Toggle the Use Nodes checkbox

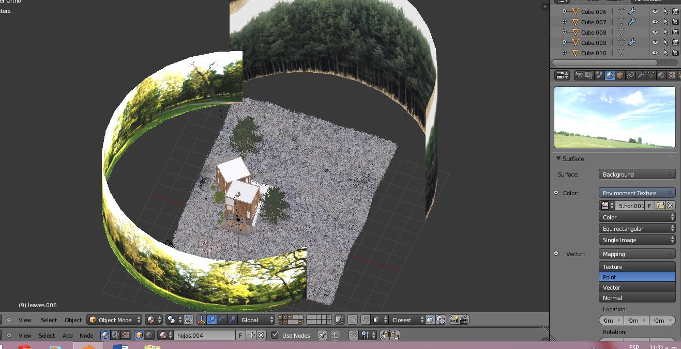275,335
